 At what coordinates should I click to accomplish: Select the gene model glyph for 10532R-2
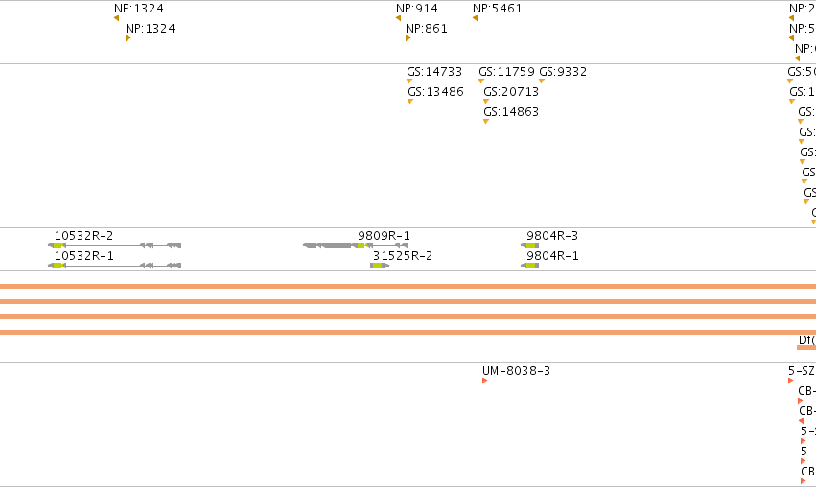click(x=114, y=245)
